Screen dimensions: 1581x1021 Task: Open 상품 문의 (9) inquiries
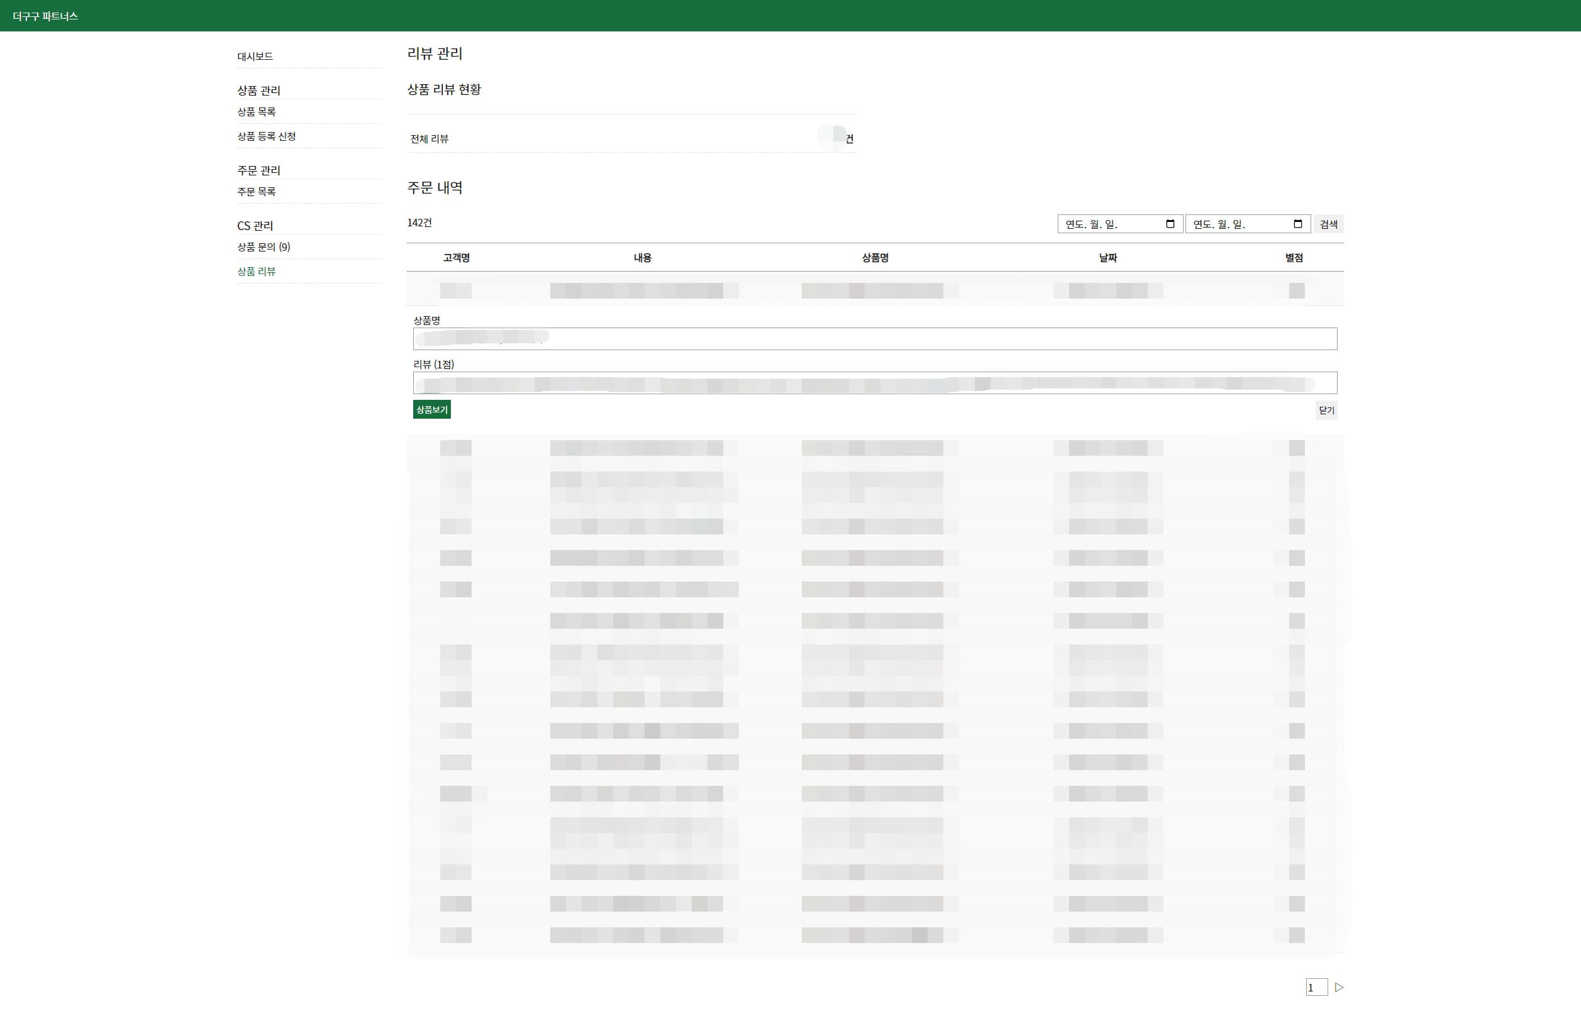coord(264,246)
